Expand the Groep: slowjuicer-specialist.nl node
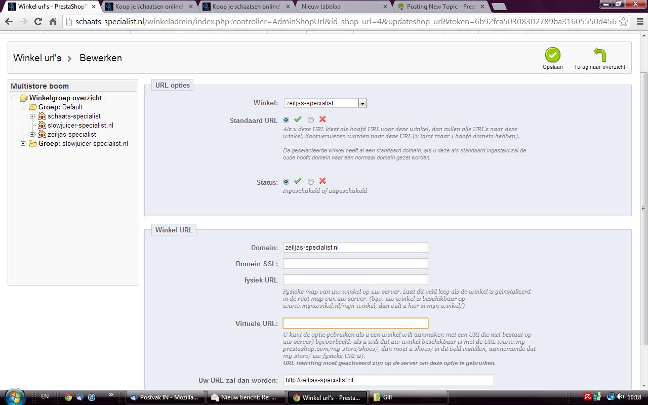This screenshot has width=648, height=405. point(23,144)
